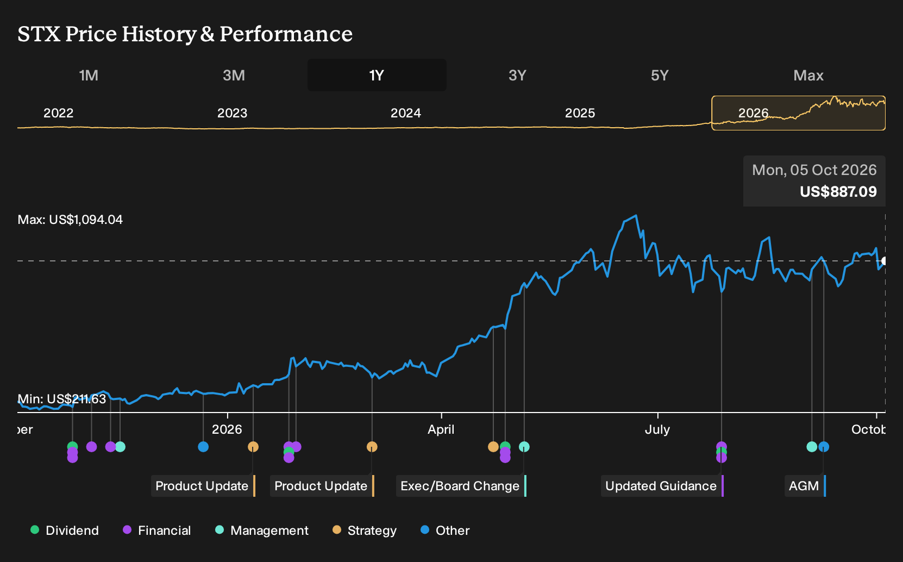The height and width of the screenshot is (562, 903).
Task: Click the Min: US$211.63 label
Action: coord(62,399)
